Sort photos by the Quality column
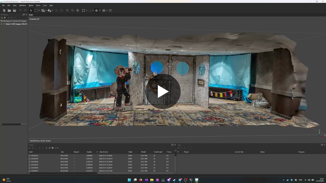326x183 pixels. [x=89, y=152]
